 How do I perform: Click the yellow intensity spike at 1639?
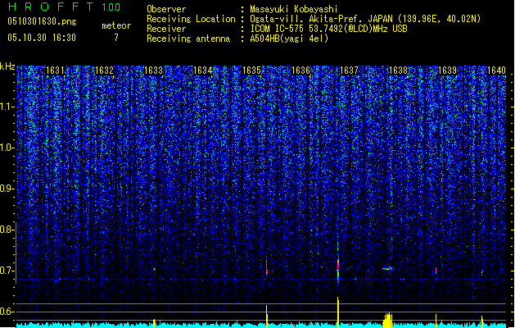point(436,321)
